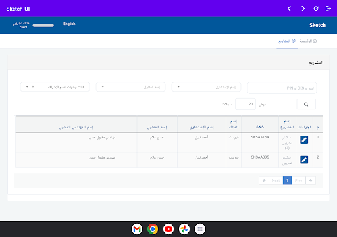Open the app launcher grid in the taskbar
Screen dimensions: 337x237
[200, 229]
